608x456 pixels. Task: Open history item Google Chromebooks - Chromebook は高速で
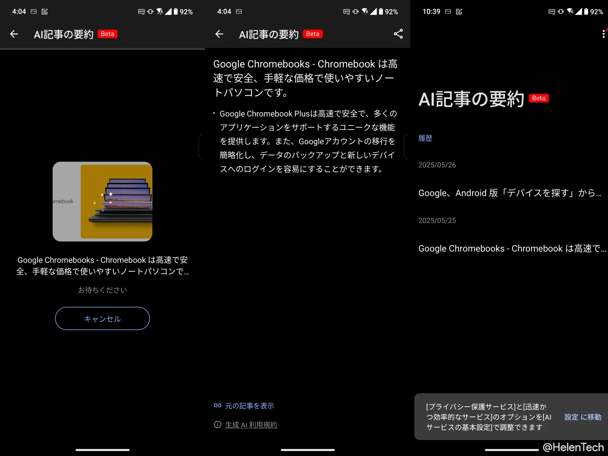tap(512, 249)
